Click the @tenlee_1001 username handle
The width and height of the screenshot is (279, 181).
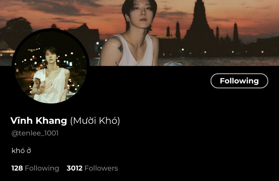tap(35, 133)
